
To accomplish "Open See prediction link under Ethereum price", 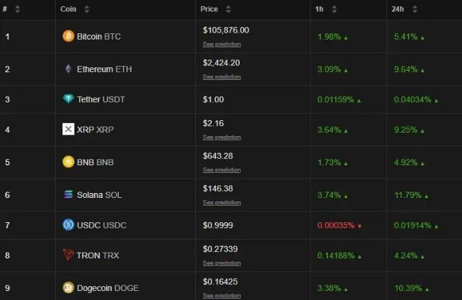I will tap(222, 77).
